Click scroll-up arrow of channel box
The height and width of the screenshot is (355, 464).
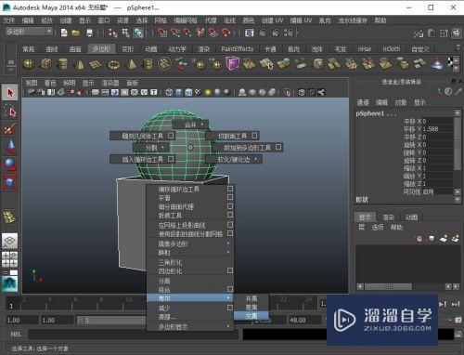pyautogui.click(x=458, y=112)
